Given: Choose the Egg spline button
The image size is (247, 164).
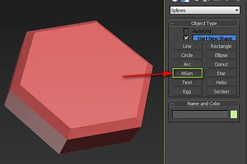Looking at the screenshot, I should click(187, 91).
